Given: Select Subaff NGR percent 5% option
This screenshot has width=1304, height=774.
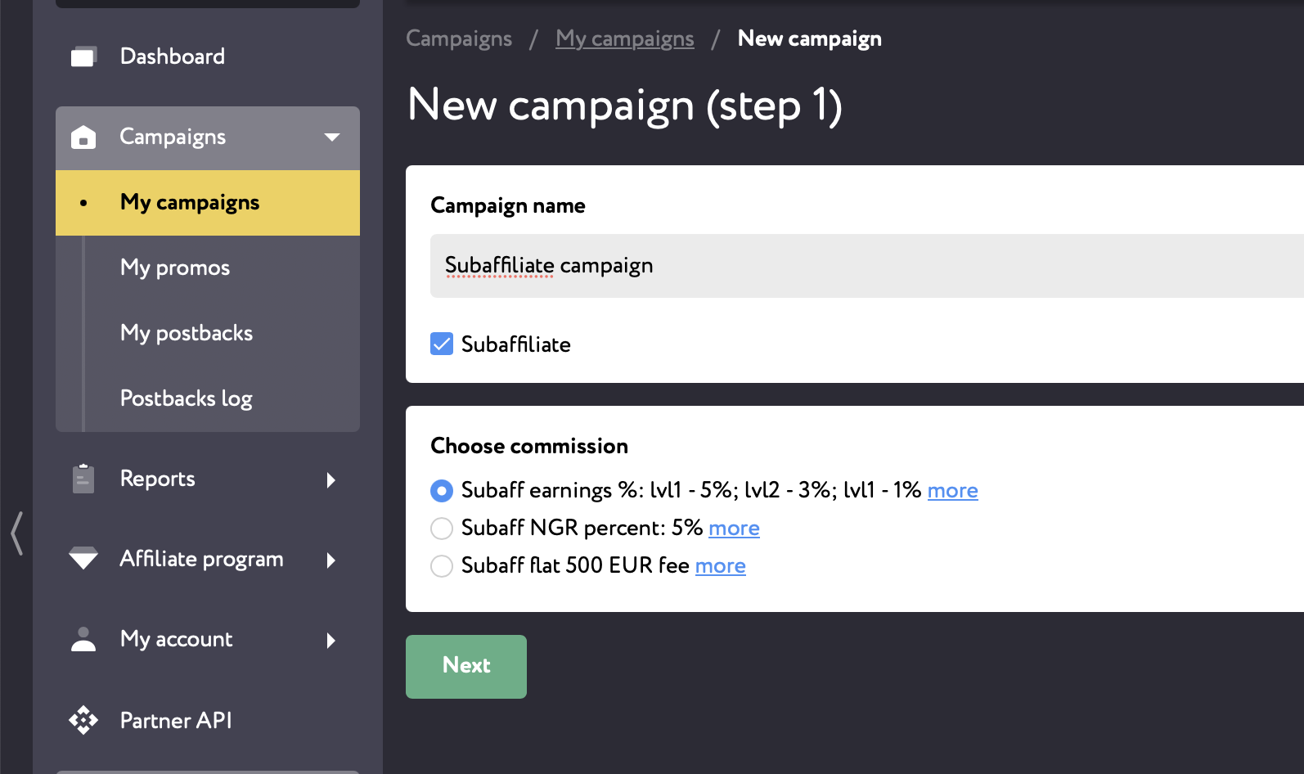Looking at the screenshot, I should tap(442, 529).
